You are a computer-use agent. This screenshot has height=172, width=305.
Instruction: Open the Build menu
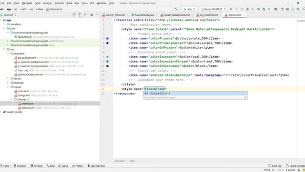click(69, 3)
